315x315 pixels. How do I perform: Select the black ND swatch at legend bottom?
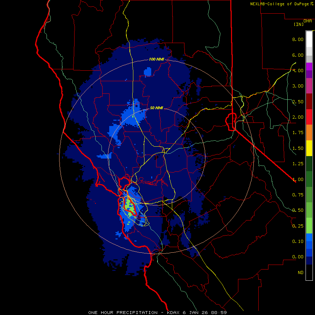tap(309, 272)
